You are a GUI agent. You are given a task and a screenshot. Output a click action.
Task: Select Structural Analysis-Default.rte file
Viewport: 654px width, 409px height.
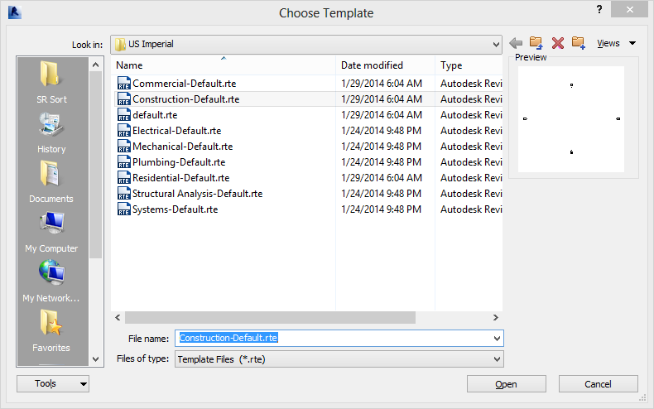coord(197,194)
